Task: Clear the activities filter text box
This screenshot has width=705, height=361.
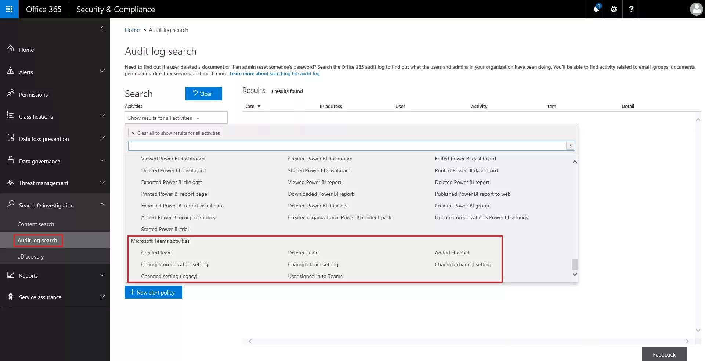Action: pos(571,146)
